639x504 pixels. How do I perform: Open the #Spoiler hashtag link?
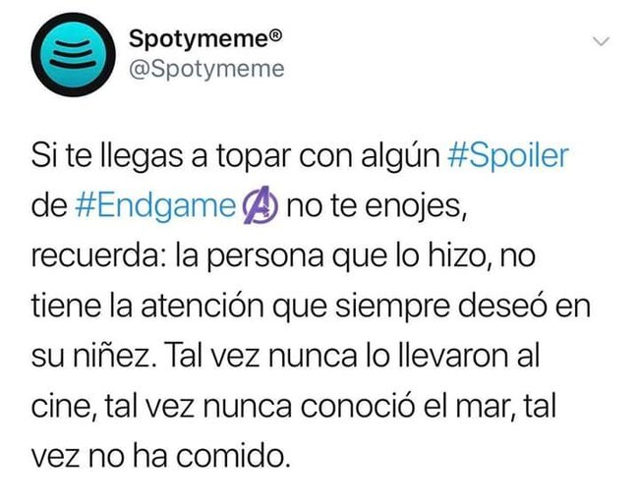coord(508,155)
